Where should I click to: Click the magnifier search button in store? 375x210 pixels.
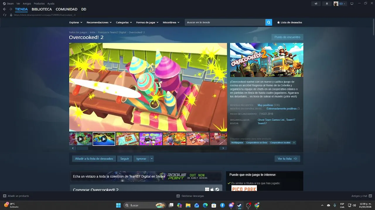tap(269, 22)
